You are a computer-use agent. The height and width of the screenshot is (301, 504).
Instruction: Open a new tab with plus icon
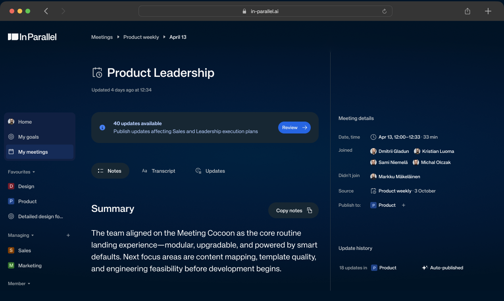click(488, 11)
